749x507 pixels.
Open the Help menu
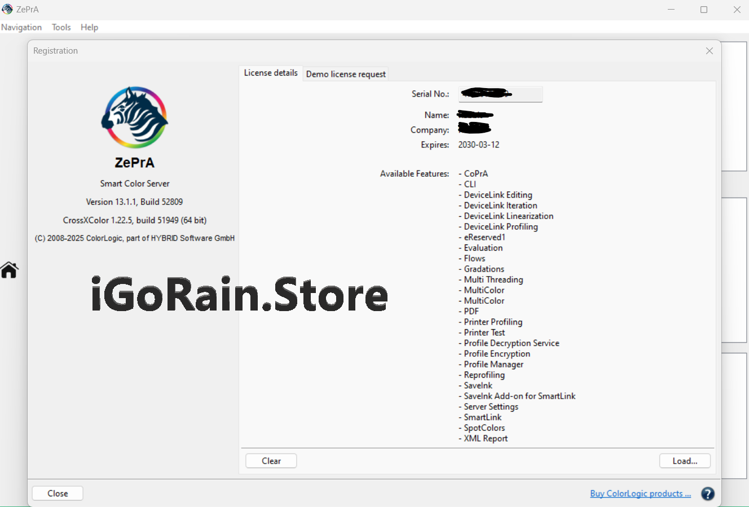[x=89, y=27]
